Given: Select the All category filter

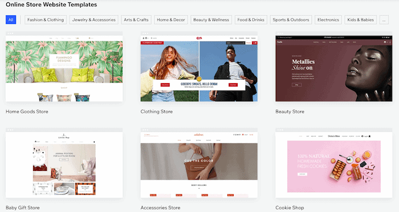Looking at the screenshot, I should [11, 20].
